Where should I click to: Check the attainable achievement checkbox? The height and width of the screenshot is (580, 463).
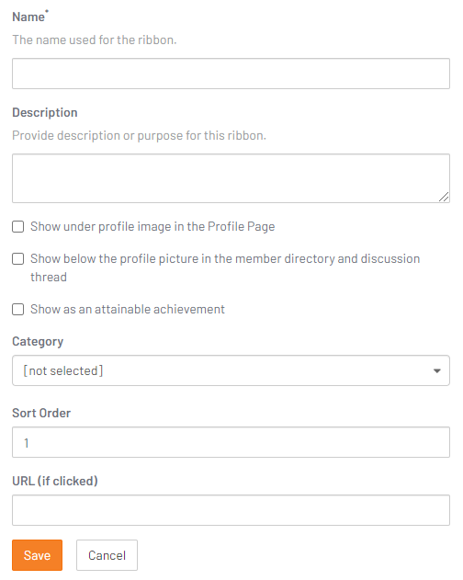click(x=18, y=309)
